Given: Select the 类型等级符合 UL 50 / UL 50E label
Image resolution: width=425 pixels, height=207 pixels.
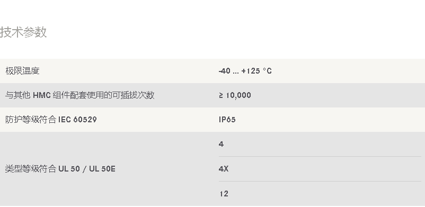Looking at the screenshot, I should [x=60, y=169].
